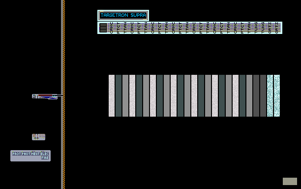Click the rightmost QRTZ crystal bar

(x=277, y=95)
